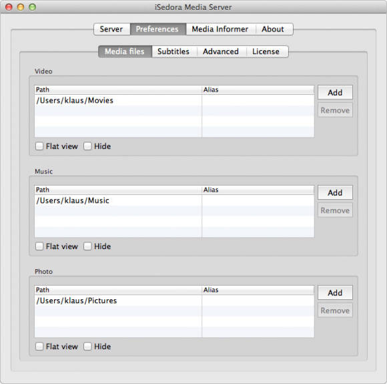The image size is (387, 384).
Task: Open the Advanced sub-tab
Action: point(222,51)
